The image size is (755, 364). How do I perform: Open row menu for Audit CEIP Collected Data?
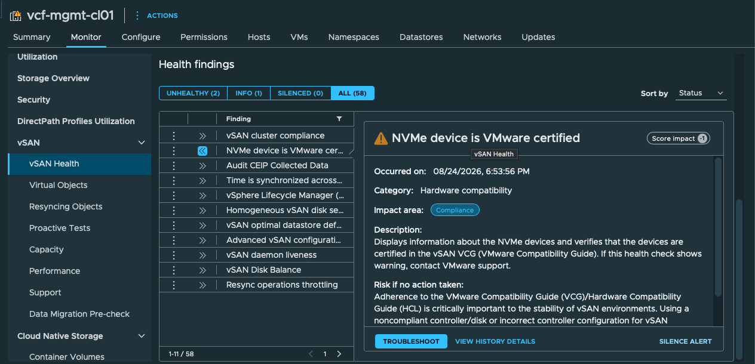click(x=174, y=165)
